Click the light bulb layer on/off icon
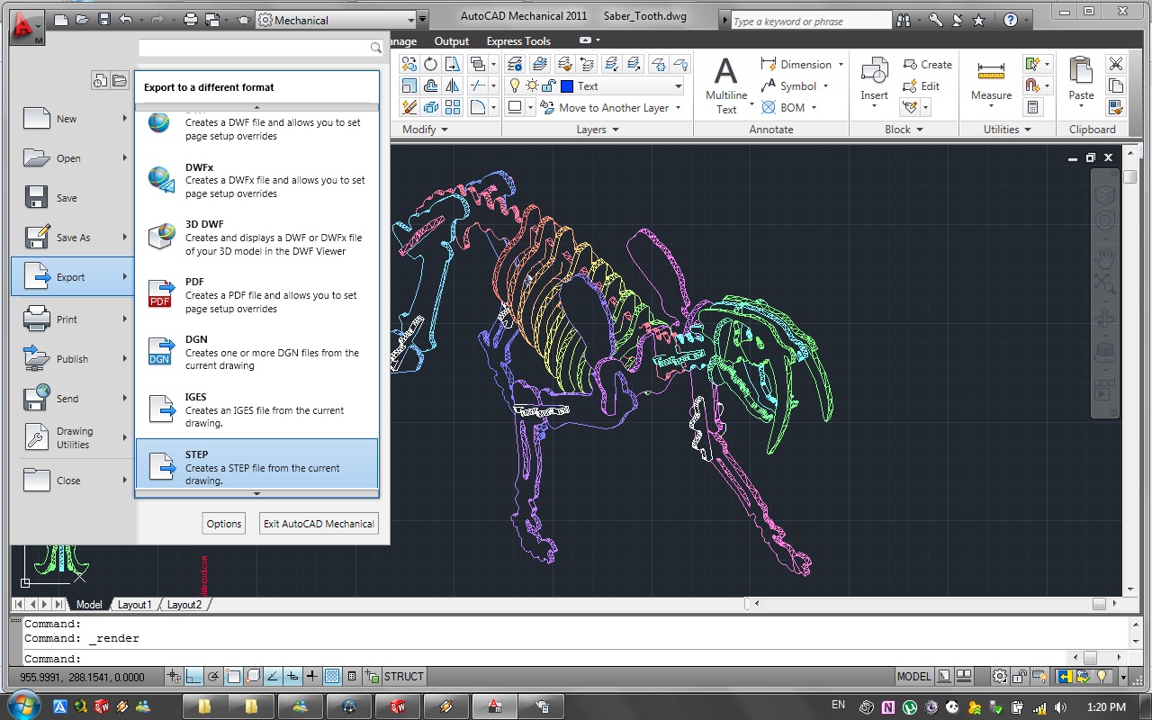1152x720 pixels. [515, 85]
